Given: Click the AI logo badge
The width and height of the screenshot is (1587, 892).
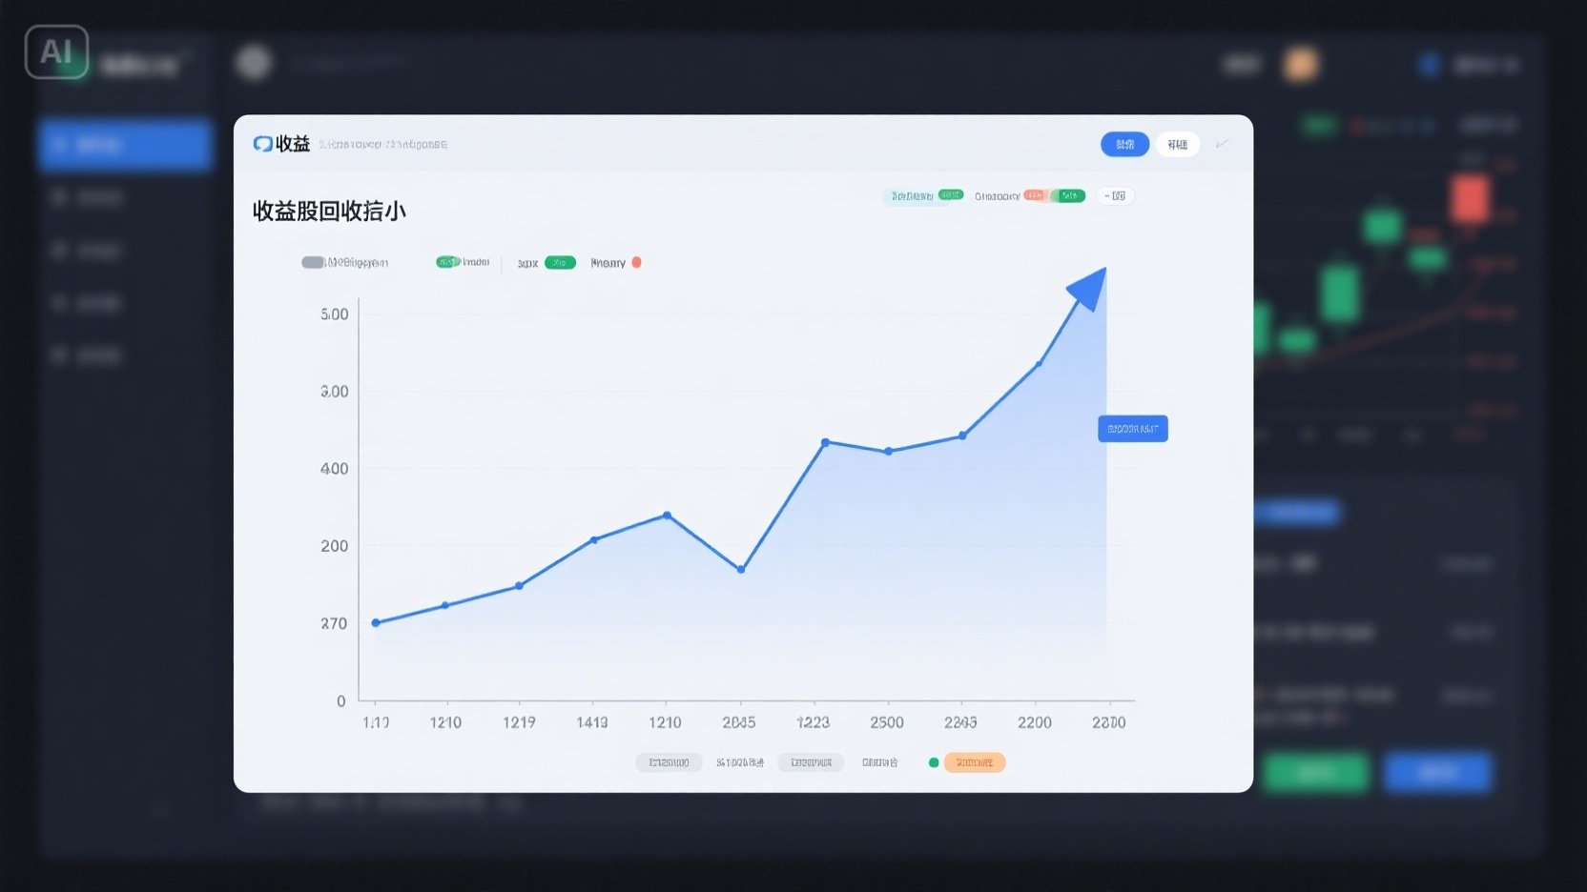Looking at the screenshot, I should tap(56, 51).
